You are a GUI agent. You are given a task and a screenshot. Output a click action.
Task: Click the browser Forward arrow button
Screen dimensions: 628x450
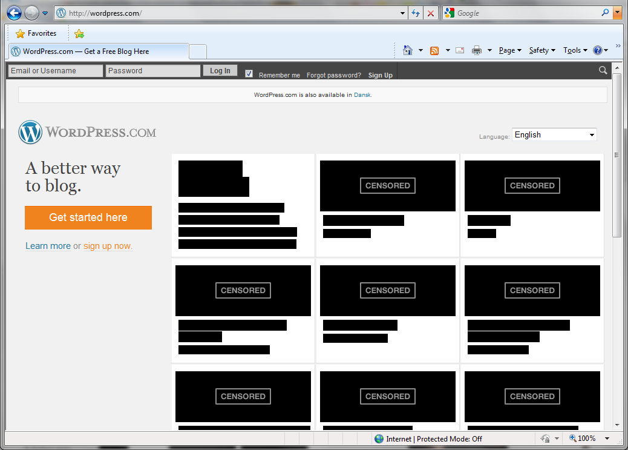31,13
